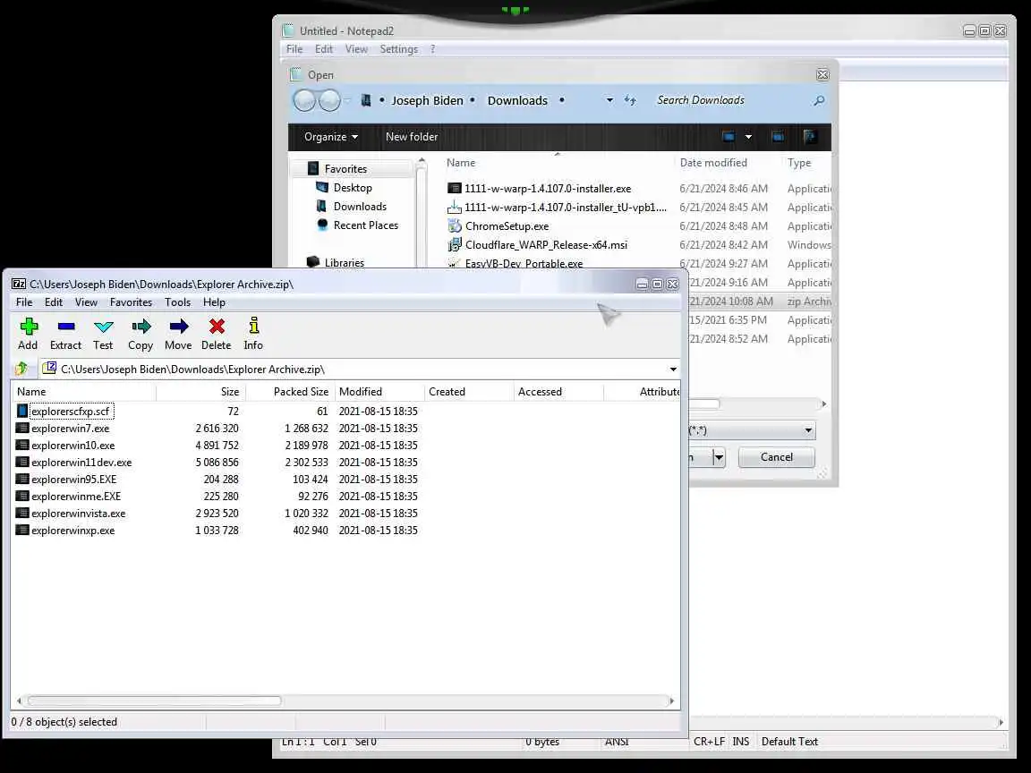Image resolution: width=1031 pixels, height=773 pixels.
Task: Open the Favorites menu in 7-Zip
Action: coord(131,302)
